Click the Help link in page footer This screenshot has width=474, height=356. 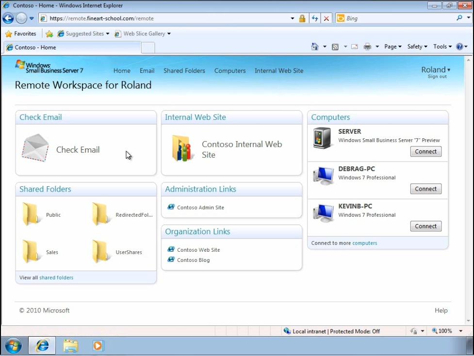(441, 310)
